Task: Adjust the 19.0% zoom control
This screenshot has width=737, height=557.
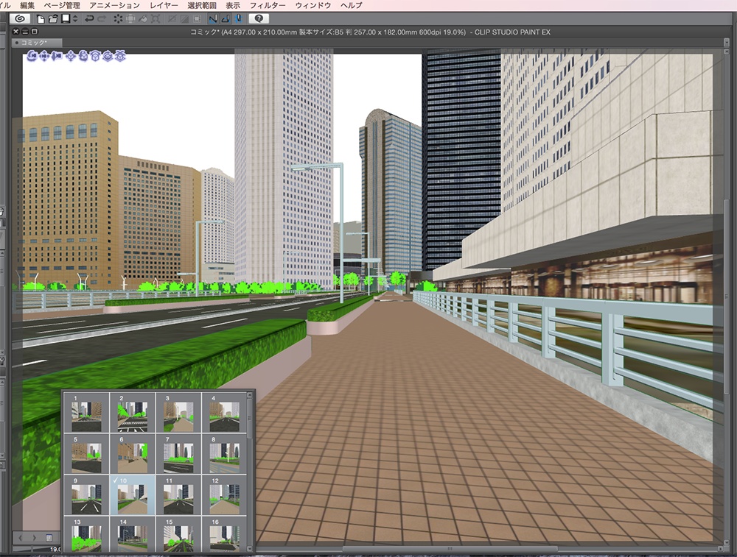Action: tap(55, 548)
